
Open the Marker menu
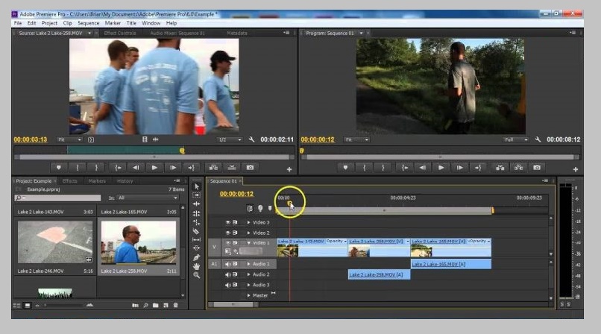pyautogui.click(x=113, y=23)
